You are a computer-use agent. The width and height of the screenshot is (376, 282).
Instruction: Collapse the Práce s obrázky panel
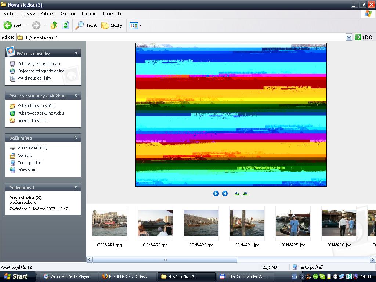coord(76,53)
